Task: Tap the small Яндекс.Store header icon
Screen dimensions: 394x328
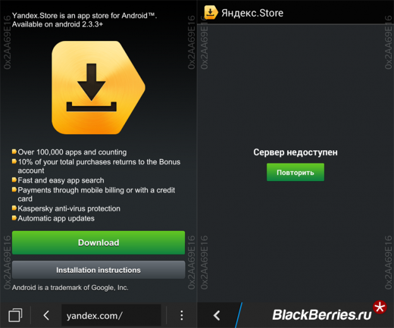Action: pyautogui.click(x=211, y=13)
